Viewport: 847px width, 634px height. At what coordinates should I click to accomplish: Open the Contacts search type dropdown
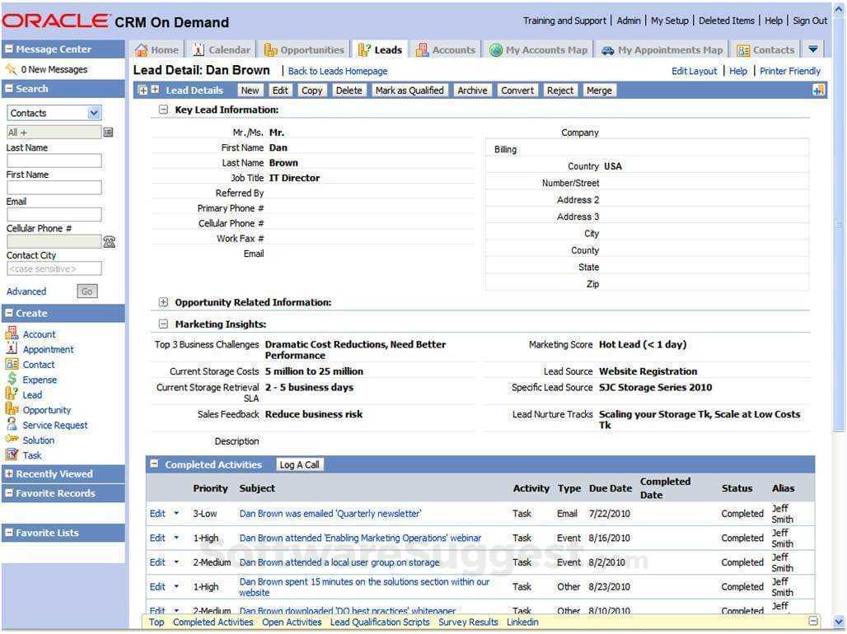54,112
